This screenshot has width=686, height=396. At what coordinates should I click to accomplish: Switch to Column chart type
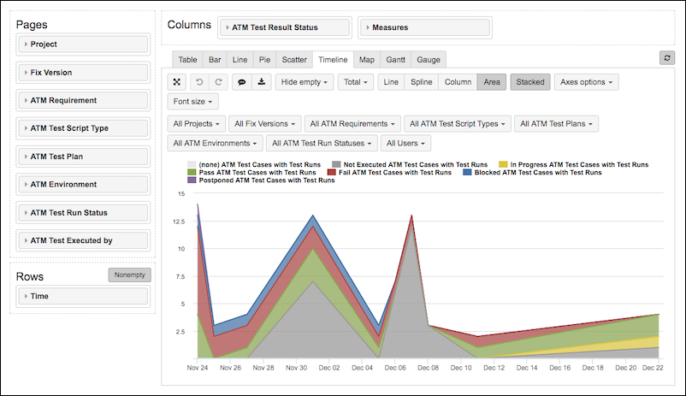(x=458, y=82)
